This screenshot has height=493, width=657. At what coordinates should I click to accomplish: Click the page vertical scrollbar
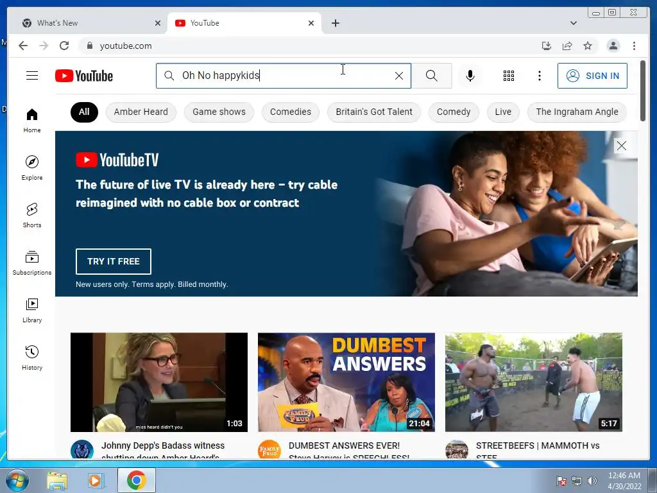click(x=643, y=91)
